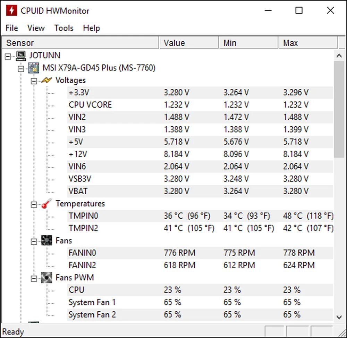Viewport: 347px width, 338px height.
Task: Select the CPU PWM row
Action: tap(200, 290)
